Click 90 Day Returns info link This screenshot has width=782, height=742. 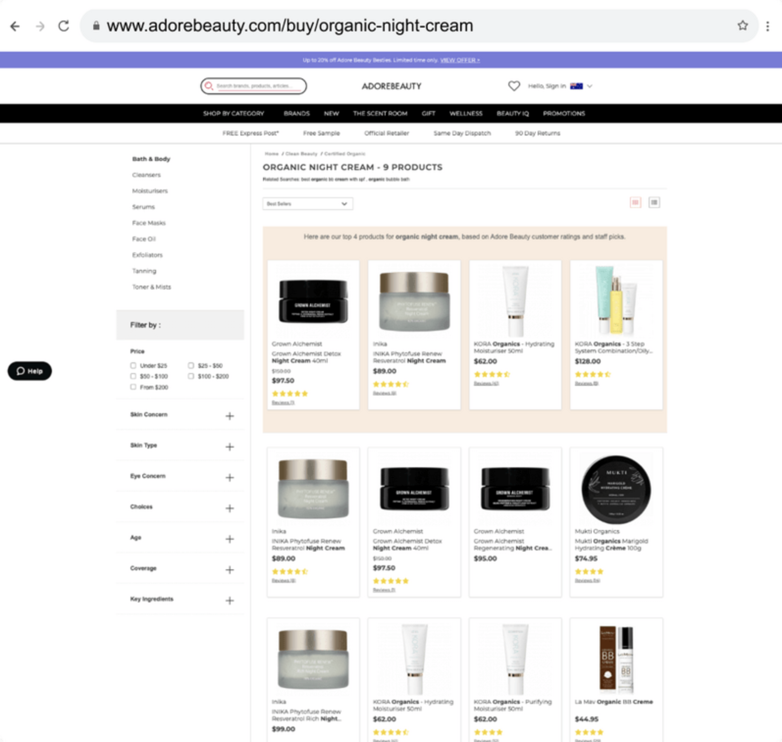tap(537, 133)
